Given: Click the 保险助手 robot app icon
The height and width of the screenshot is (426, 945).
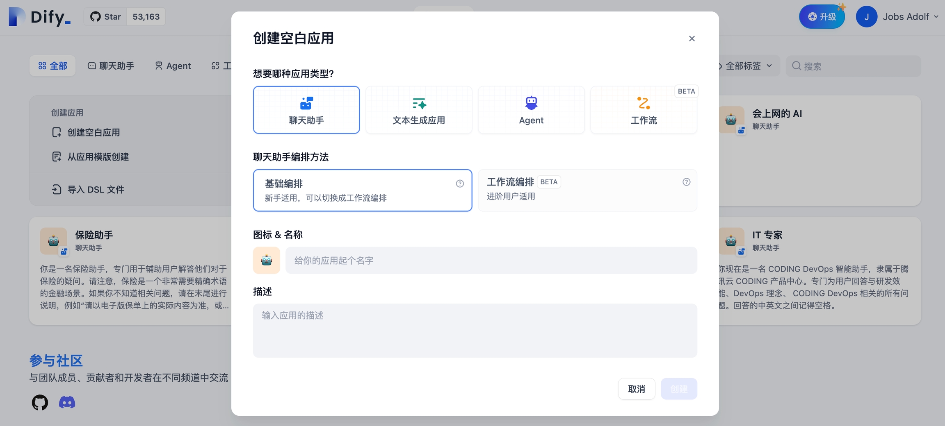Looking at the screenshot, I should coord(53,241).
